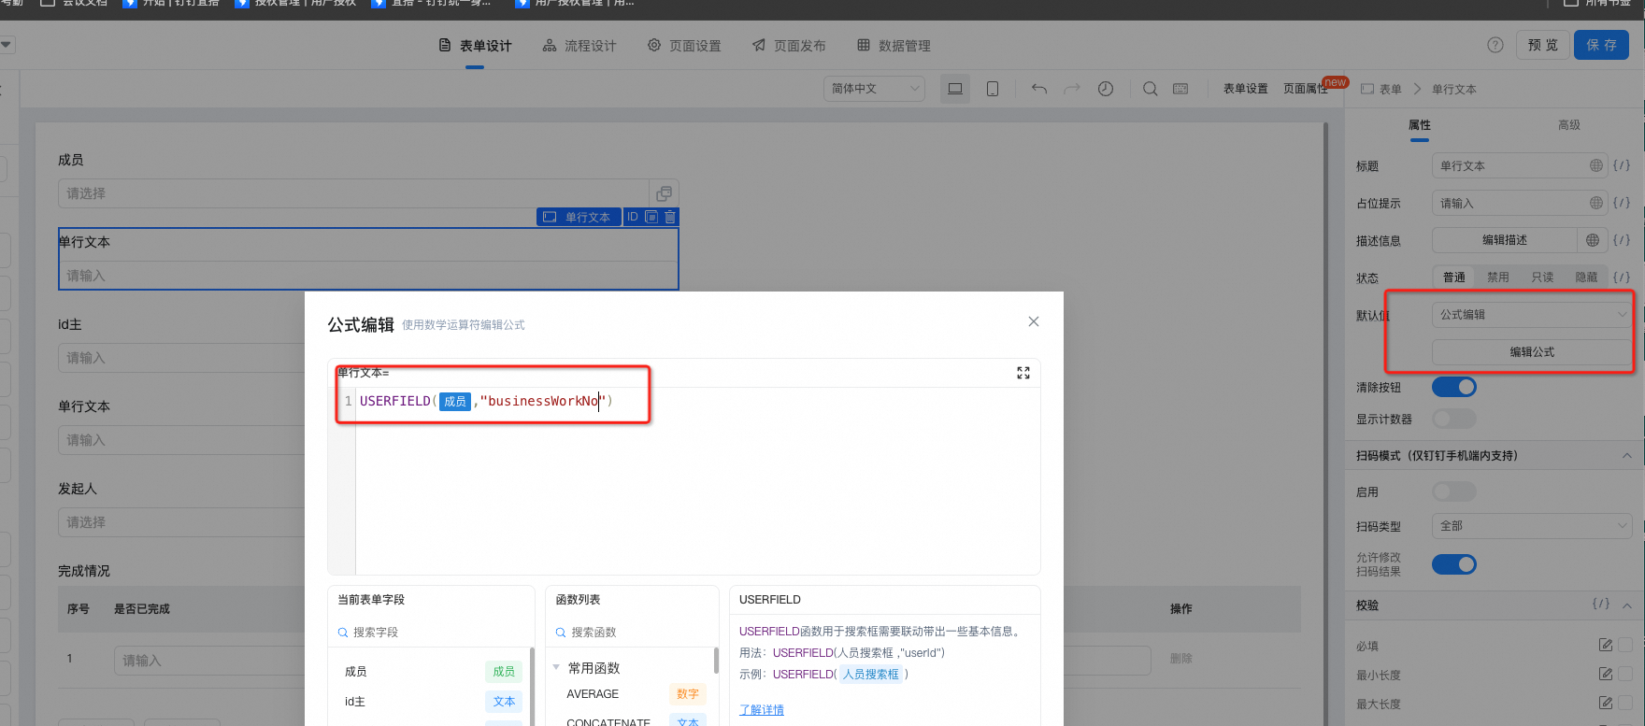This screenshot has width=1645, height=726.
Task: Open the history clock icon
Action: [x=1106, y=89]
